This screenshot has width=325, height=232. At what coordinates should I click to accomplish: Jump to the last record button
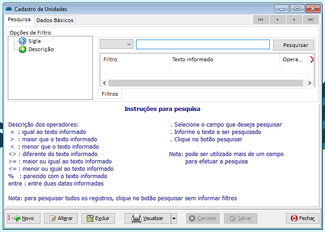[x=311, y=20]
